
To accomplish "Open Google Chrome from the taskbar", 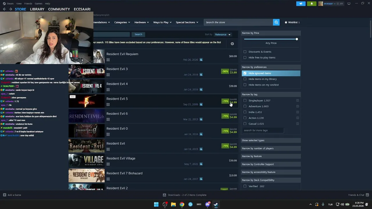I will pos(182,204).
